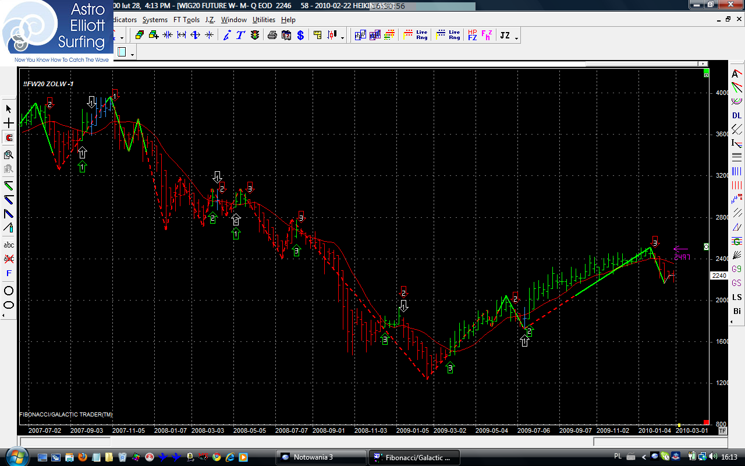The image size is (745, 466).
Task: Click the LS button in right sidebar
Action: [x=737, y=297]
